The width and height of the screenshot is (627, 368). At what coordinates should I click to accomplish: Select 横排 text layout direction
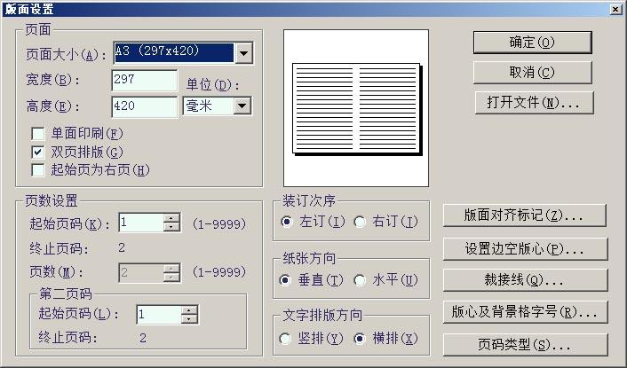pyautogui.click(x=360, y=339)
